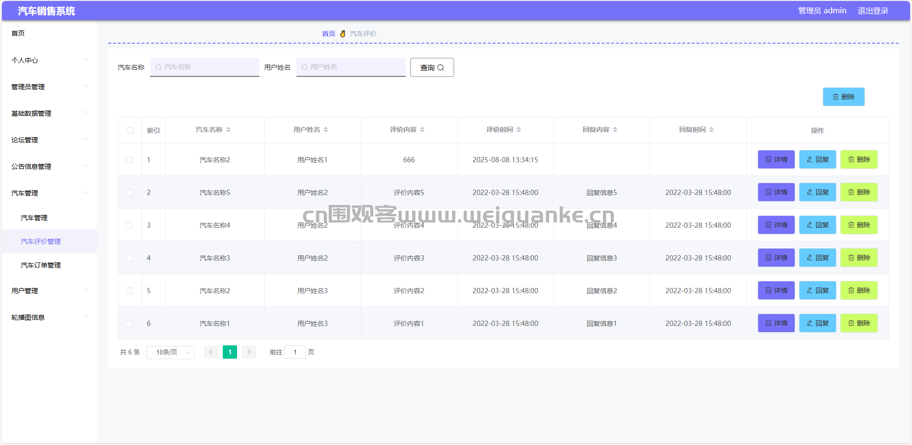Check the checkbox for row 4
This screenshot has height=445, width=912.
point(129,258)
